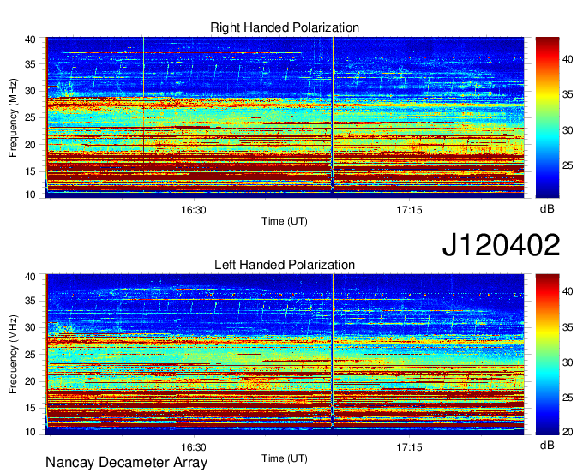Viewport: 583px width, 473px height.
Task: Click the top plot's color scale bar
Action: coord(547,117)
